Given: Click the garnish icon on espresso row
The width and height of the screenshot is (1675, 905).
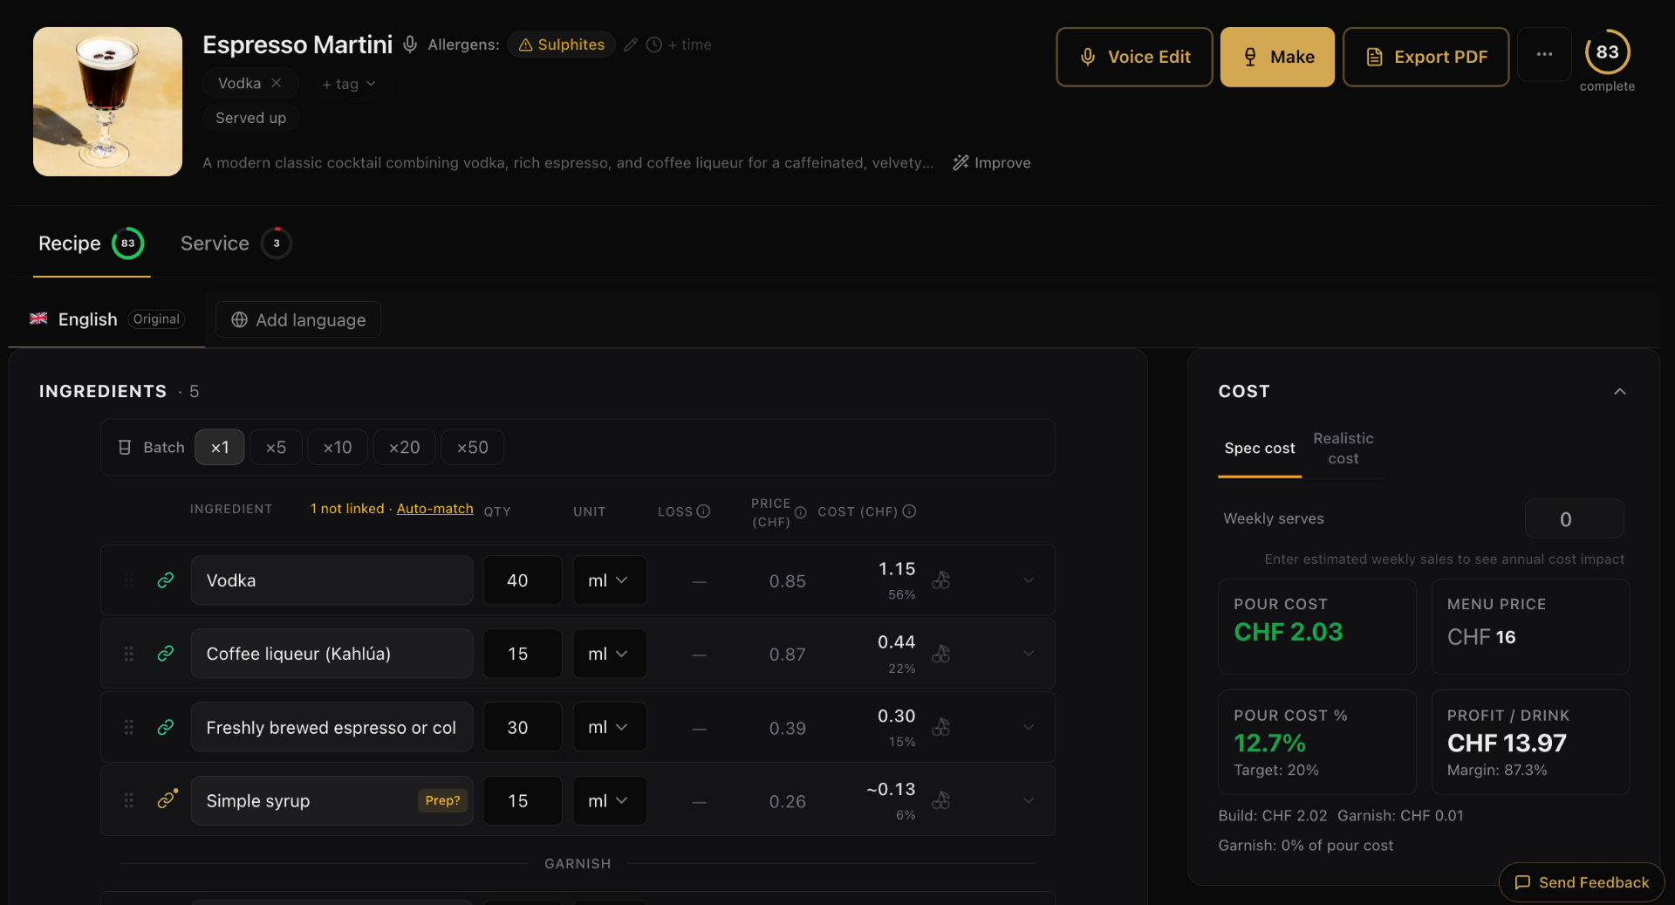Looking at the screenshot, I should point(940,726).
